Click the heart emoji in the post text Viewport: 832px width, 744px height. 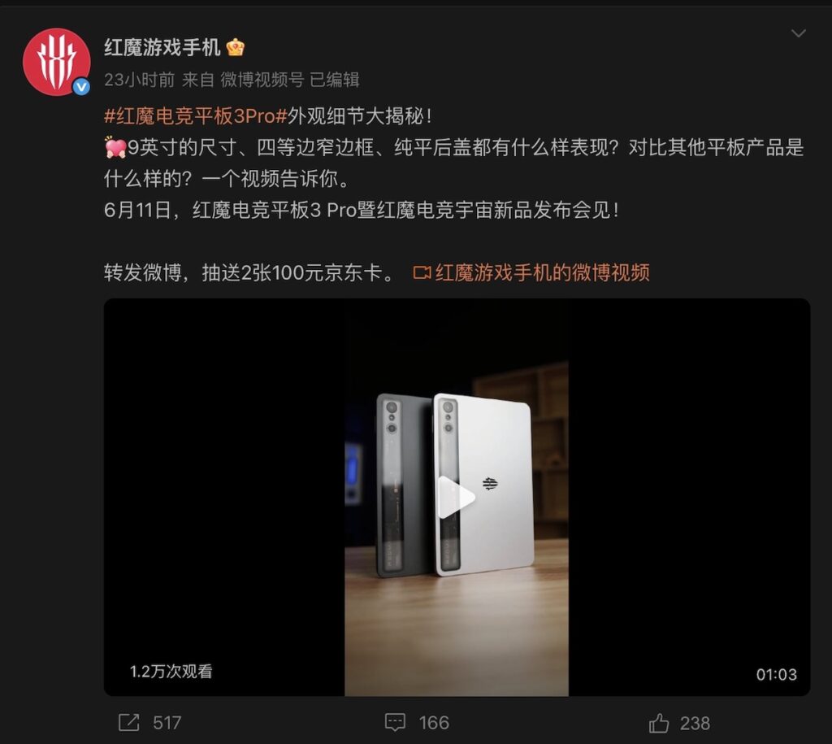tap(115, 148)
